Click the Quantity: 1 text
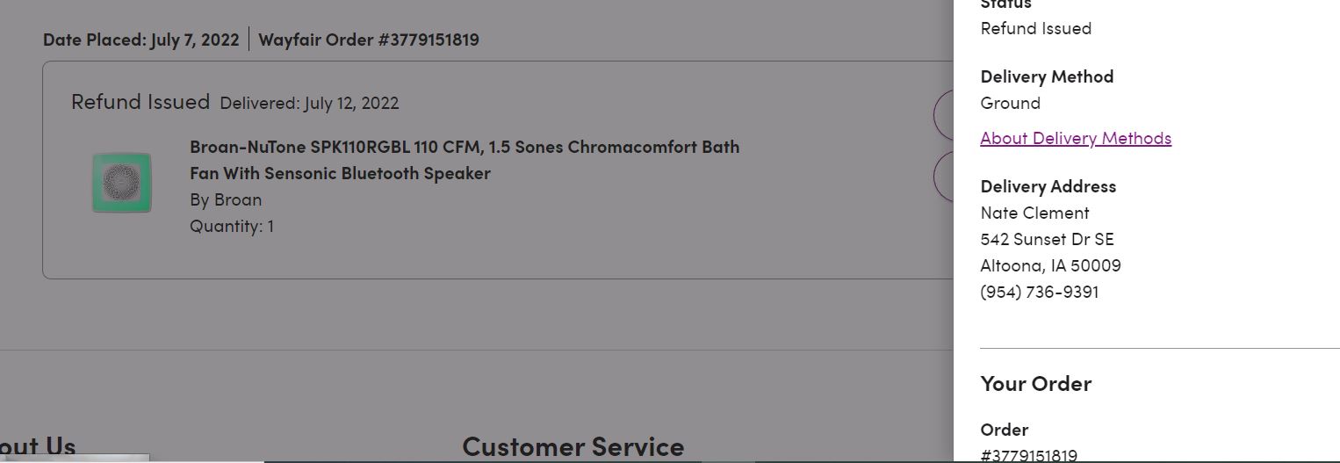The width and height of the screenshot is (1340, 463). [232, 226]
